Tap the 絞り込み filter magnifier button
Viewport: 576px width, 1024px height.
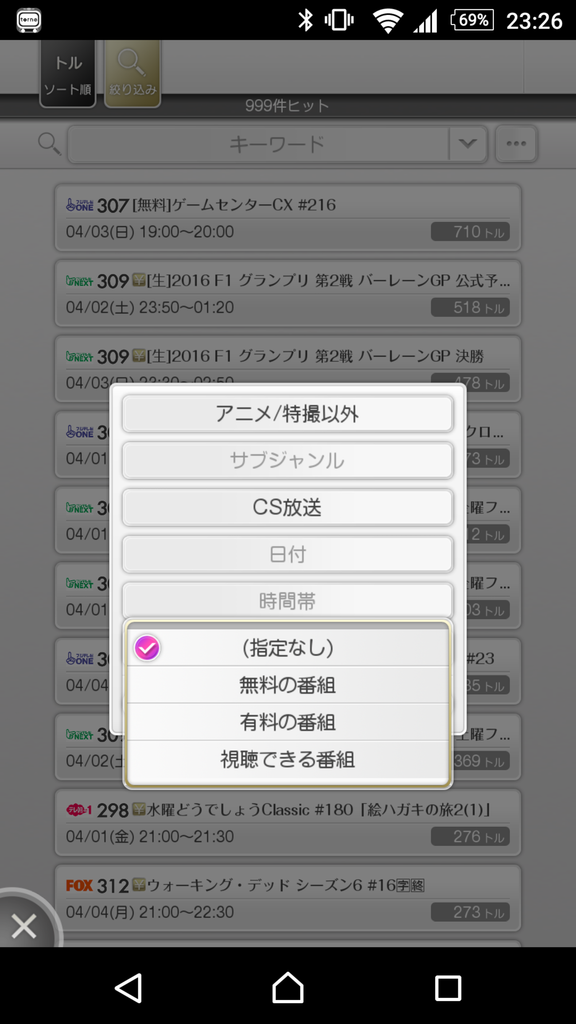coord(132,74)
